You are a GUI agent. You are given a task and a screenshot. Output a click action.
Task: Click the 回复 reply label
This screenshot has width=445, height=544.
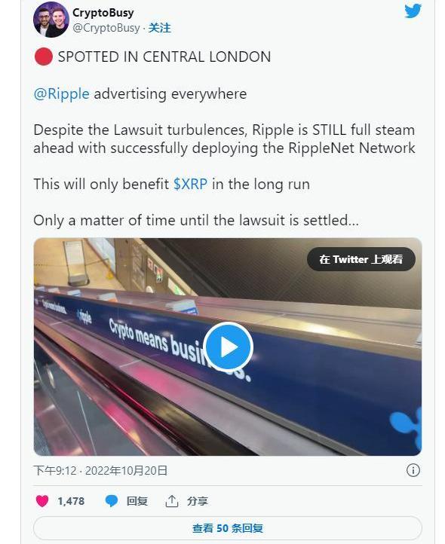click(137, 501)
